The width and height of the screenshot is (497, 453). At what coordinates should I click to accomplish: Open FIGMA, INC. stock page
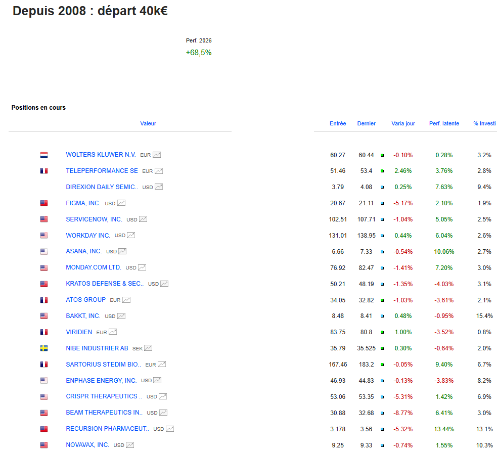coord(83,203)
